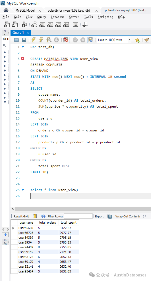The width and height of the screenshot is (151, 281).
Task: Expand the first schema tree node
Action: (5, 52)
